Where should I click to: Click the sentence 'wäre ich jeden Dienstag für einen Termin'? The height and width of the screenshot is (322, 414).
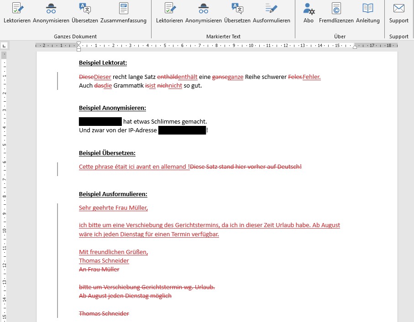(x=149, y=234)
